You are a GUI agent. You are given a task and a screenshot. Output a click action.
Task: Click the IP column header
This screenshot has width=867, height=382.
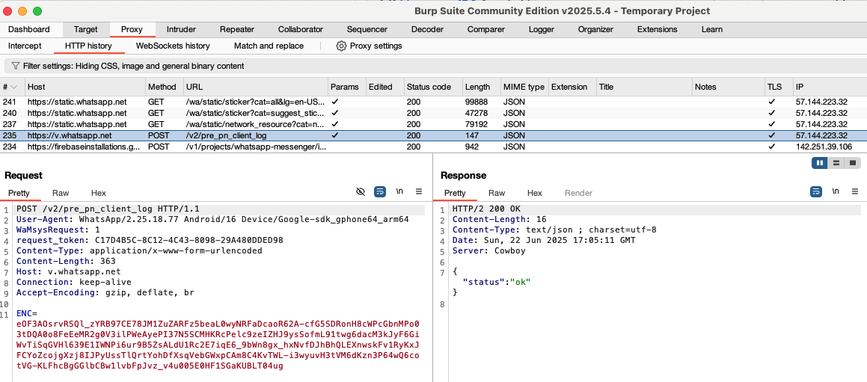pos(829,87)
